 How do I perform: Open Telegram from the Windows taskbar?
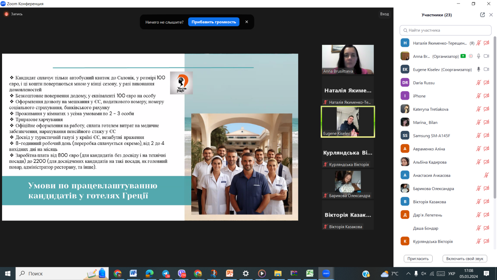[x=166, y=273]
